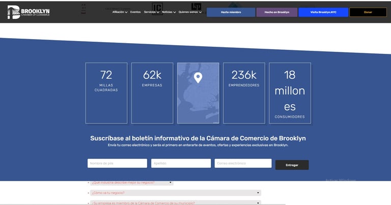Focus the Nombre de pila field
Screen dimensions: 391x205
coord(117,163)
